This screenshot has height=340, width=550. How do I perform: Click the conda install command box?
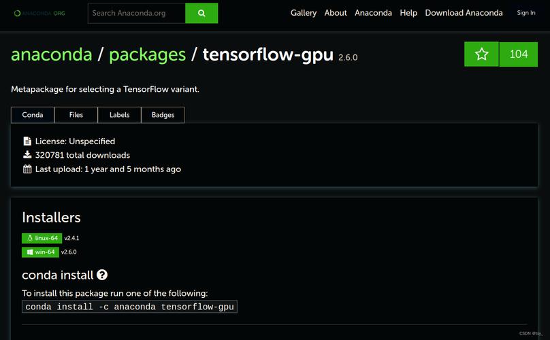pos(129,307)
